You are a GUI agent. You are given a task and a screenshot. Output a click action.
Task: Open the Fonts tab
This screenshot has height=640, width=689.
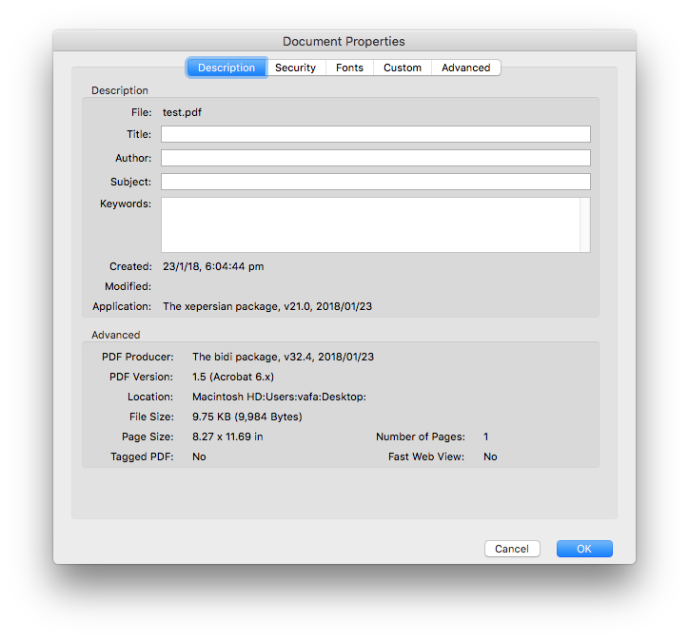(x=350, y=68)
